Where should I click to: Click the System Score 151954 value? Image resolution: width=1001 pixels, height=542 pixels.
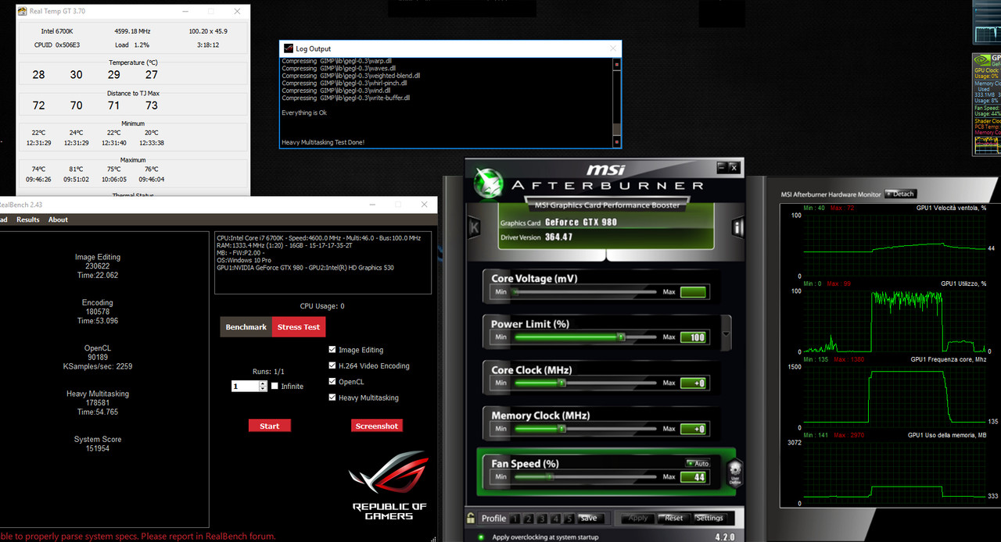tap(98, 448)
